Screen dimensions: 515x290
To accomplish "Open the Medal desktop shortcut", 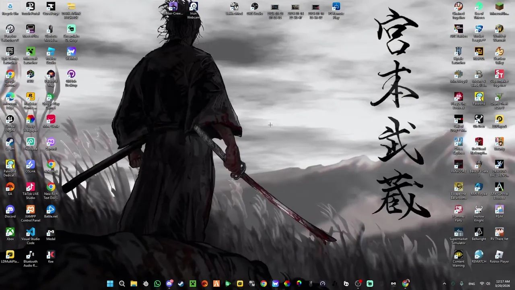I will (51, 234).
